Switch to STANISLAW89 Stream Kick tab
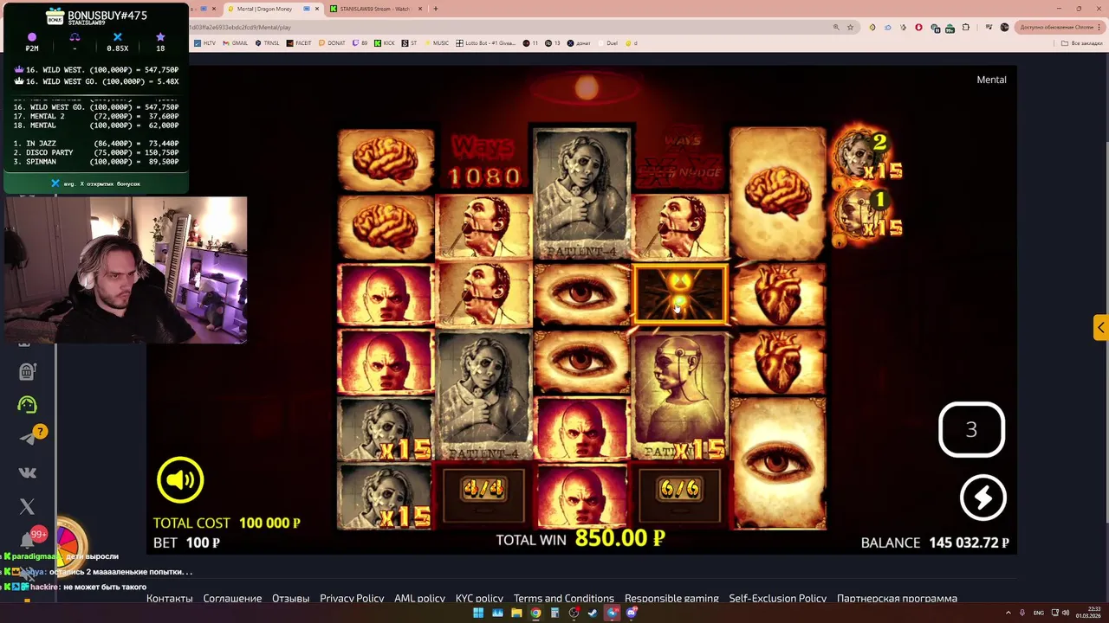1109x623 pixels. pos(374,9)
